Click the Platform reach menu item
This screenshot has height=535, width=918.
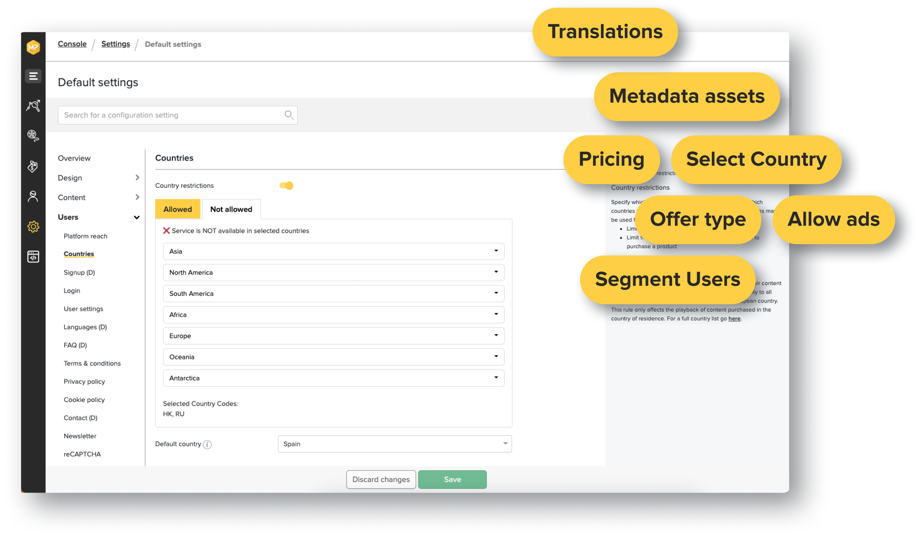pyautogui.click(x=85, y=236)
